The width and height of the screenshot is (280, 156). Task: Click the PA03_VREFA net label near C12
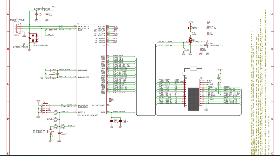point(119,111)
